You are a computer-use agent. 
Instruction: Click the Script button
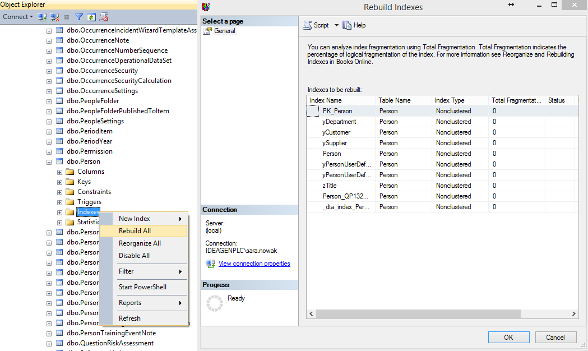(x=316, y=25)
